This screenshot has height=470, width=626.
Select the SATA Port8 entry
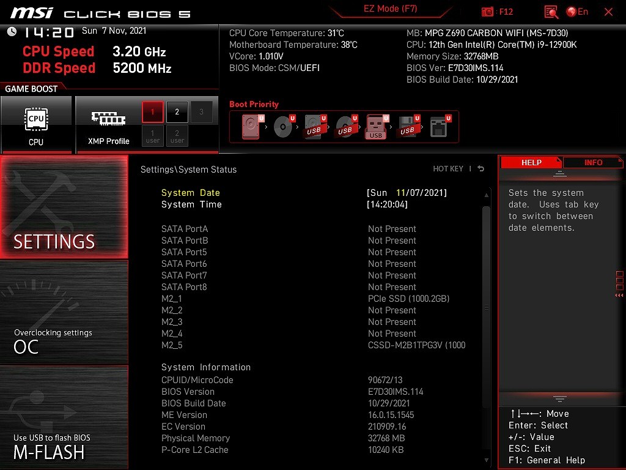click(289, 286)
